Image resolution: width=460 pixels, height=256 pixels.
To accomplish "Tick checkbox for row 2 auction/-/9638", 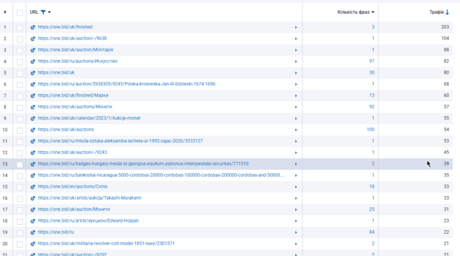I will click(x=20, y=40).
